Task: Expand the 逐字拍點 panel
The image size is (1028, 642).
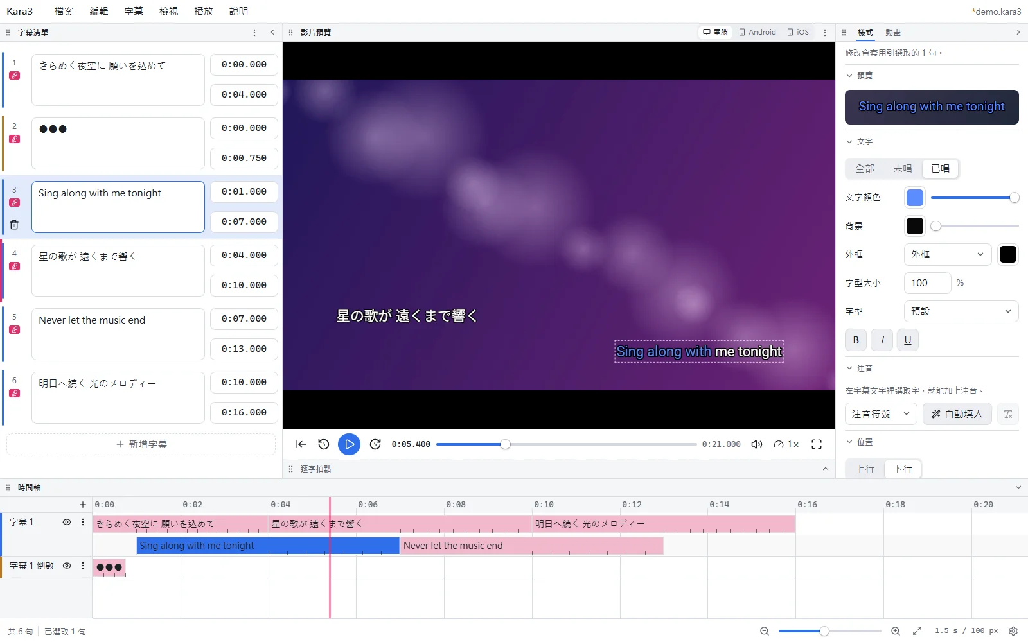Action: pos(826,469)
